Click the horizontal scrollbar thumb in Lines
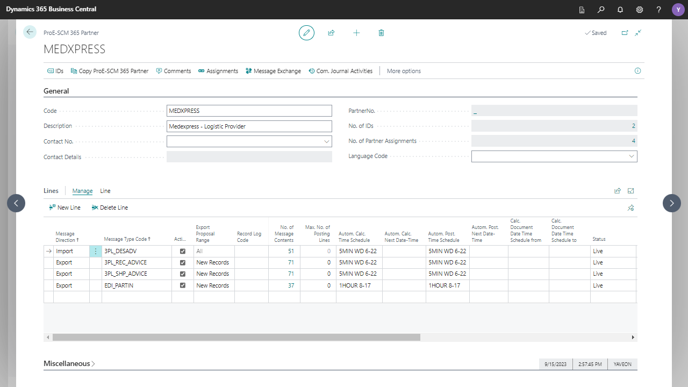Screen dimensions: 688x387 236,337
